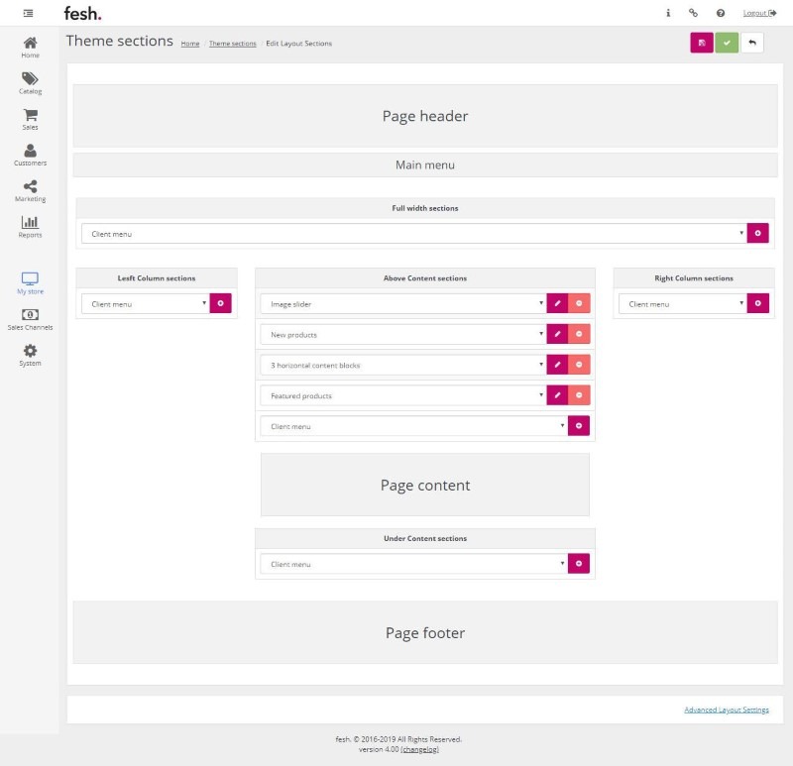Edit the Featured products section

[557, 396]
